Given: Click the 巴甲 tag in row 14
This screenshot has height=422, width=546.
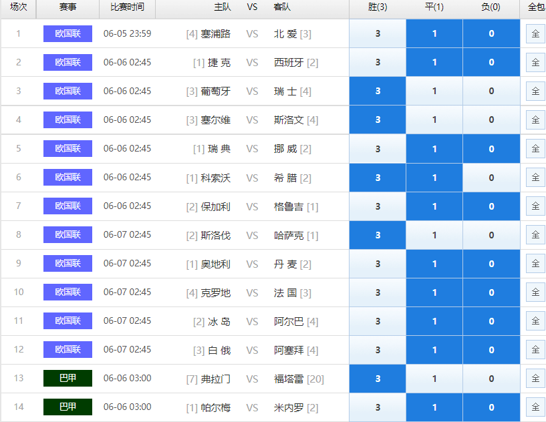Looking at the screenshot, I should point(68,407).
